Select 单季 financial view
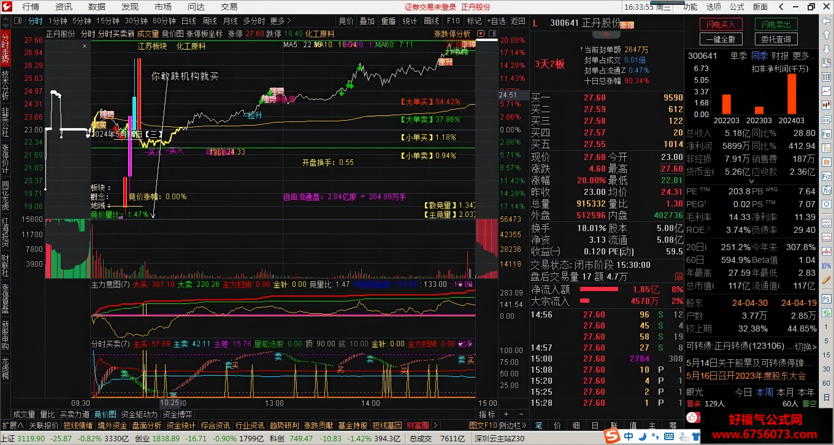Viewport: 834px width, 445px height. [x=739, y=56]
